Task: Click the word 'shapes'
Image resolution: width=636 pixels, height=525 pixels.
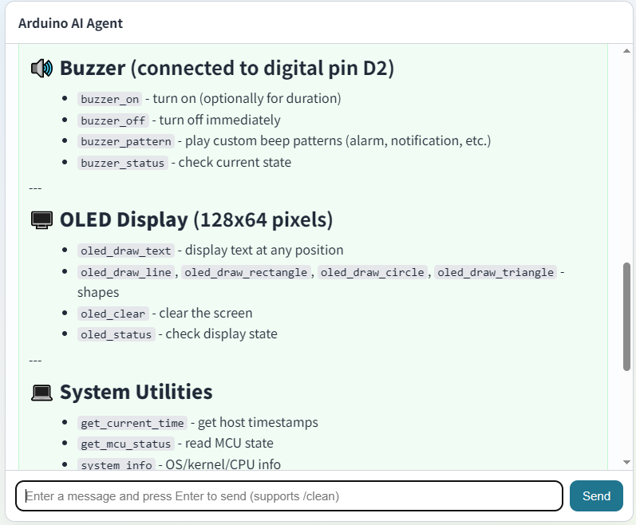Action: pyautogui.click(x=98, y=292)
